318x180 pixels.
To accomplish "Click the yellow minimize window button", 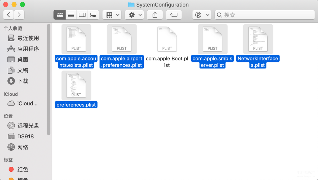I will [x=14, y=5].
